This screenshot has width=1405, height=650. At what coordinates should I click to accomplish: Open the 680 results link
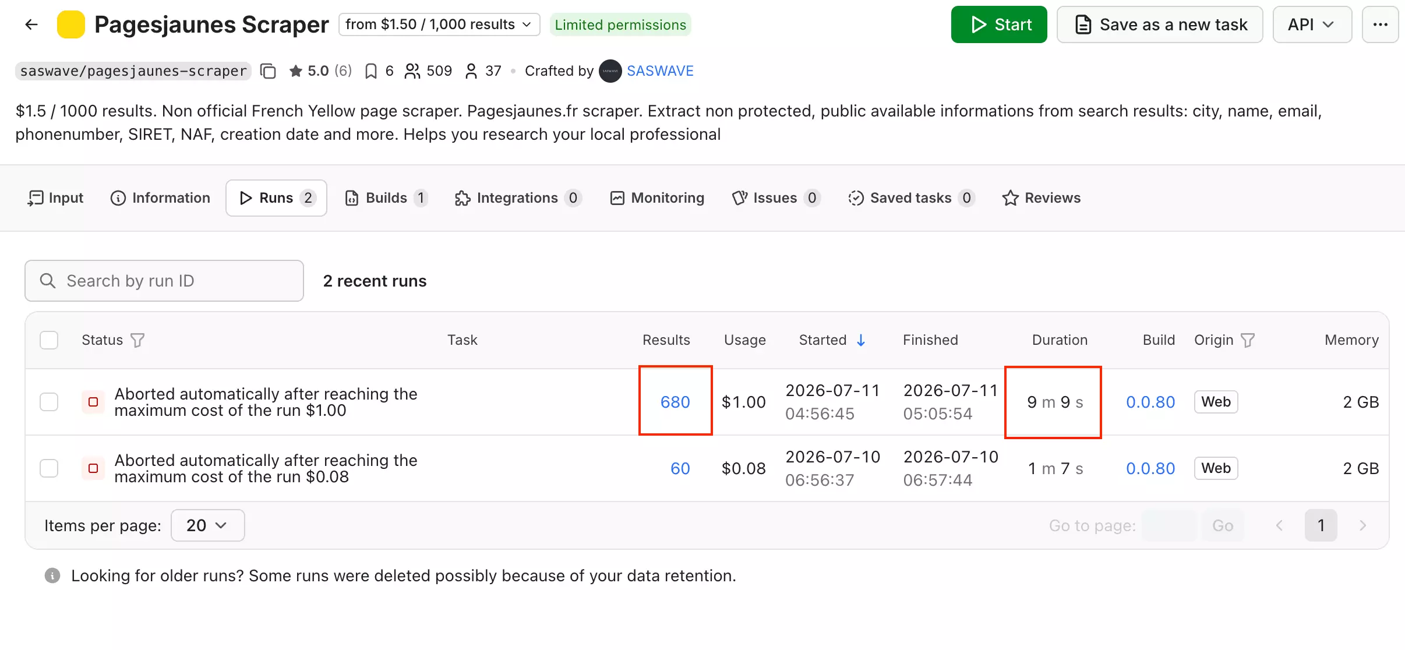tap(675, 402)
